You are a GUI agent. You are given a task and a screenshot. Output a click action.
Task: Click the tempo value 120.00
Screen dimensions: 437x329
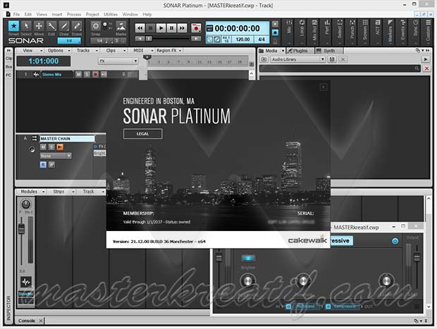(242, 39)
